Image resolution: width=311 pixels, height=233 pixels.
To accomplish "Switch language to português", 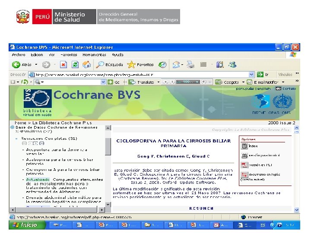I will pyautogui.click(x=245, y=89).
